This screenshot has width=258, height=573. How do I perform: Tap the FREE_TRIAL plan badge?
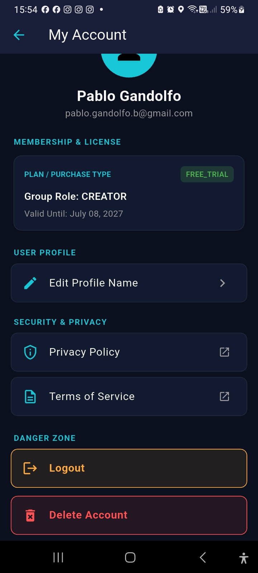pyautogui.click(x=207, y=174)
